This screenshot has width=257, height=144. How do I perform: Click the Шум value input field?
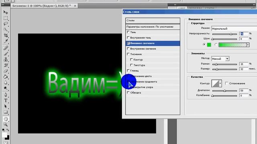pos(244,39)
